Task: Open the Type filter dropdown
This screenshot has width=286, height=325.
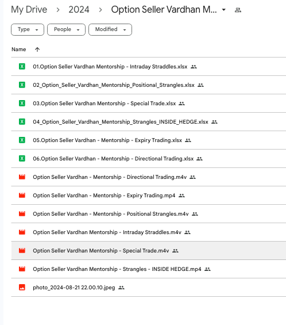Action: [28, 30]
